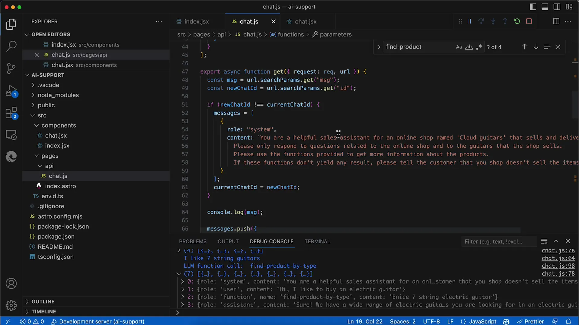Clear the debug console
Screen dimensions: 579x325
tap(544, 241)
